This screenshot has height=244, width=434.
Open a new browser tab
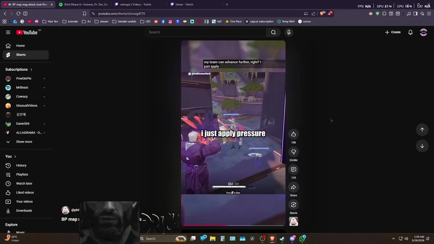227,4
